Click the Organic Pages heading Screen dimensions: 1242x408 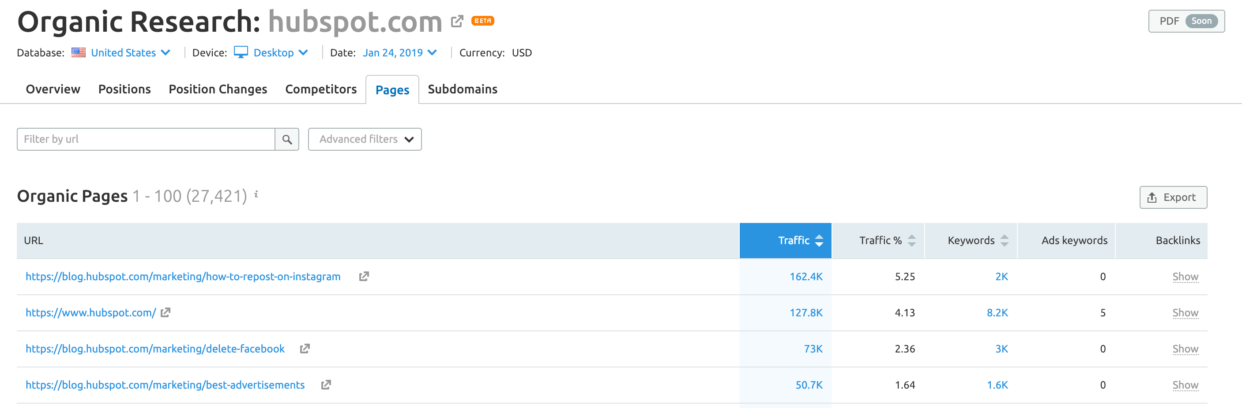(72, 196)
